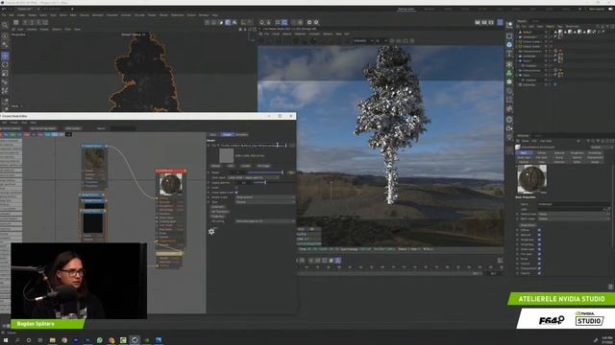
Task: Toggle the Roughness channel checkbox
Action: pyautogui.click(x=539, y=240)
